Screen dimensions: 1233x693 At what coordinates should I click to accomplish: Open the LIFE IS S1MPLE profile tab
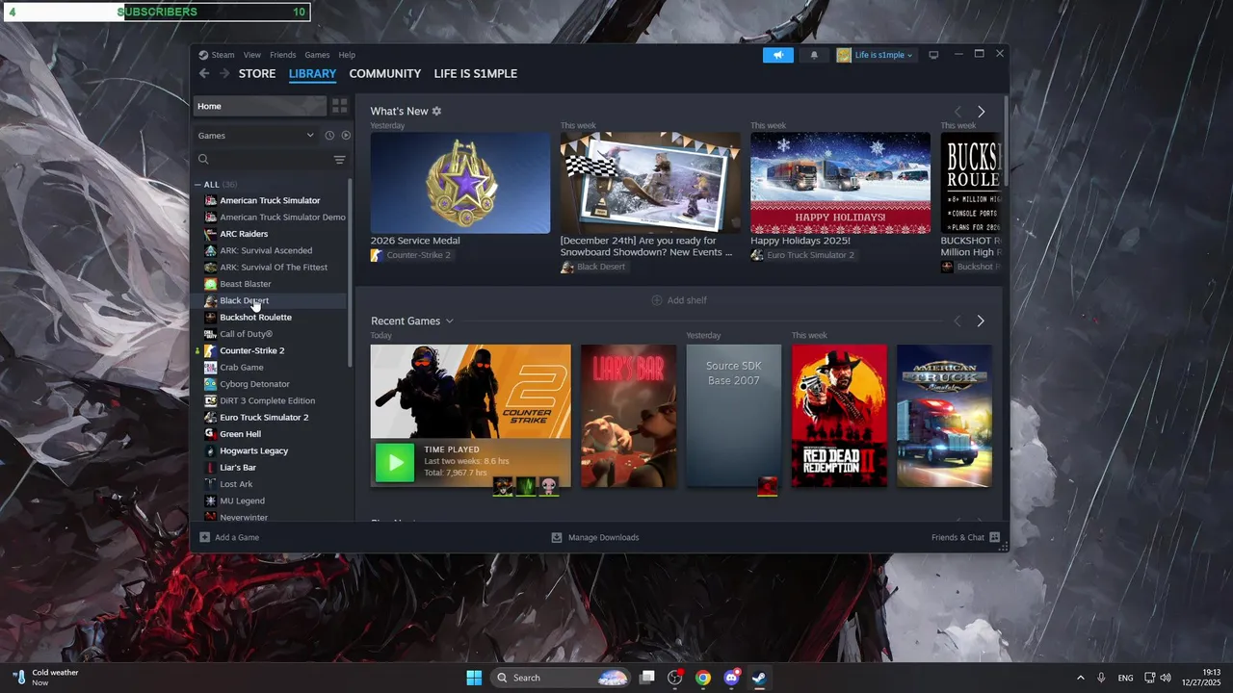coord(476,74)
